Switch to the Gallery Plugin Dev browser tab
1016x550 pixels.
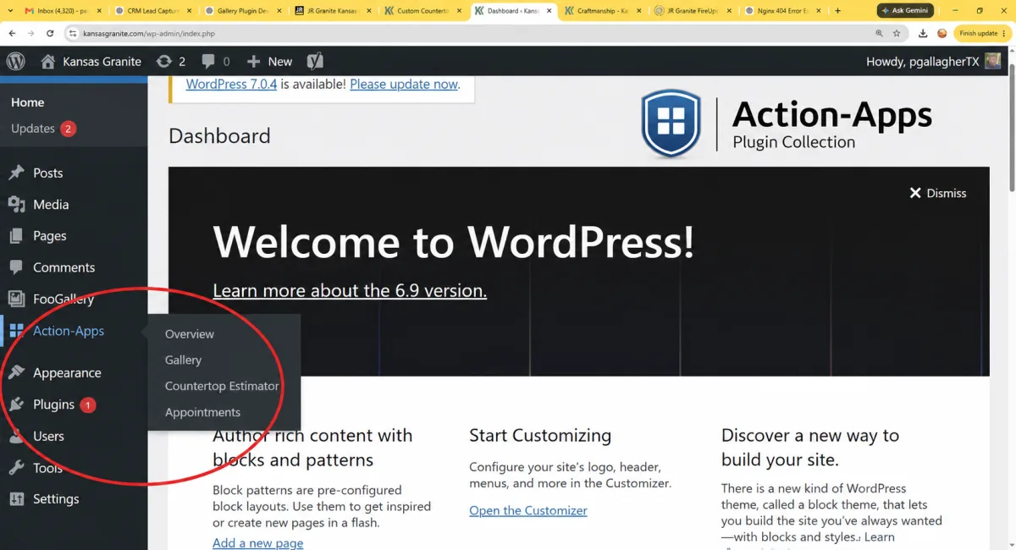click(243, 11)
